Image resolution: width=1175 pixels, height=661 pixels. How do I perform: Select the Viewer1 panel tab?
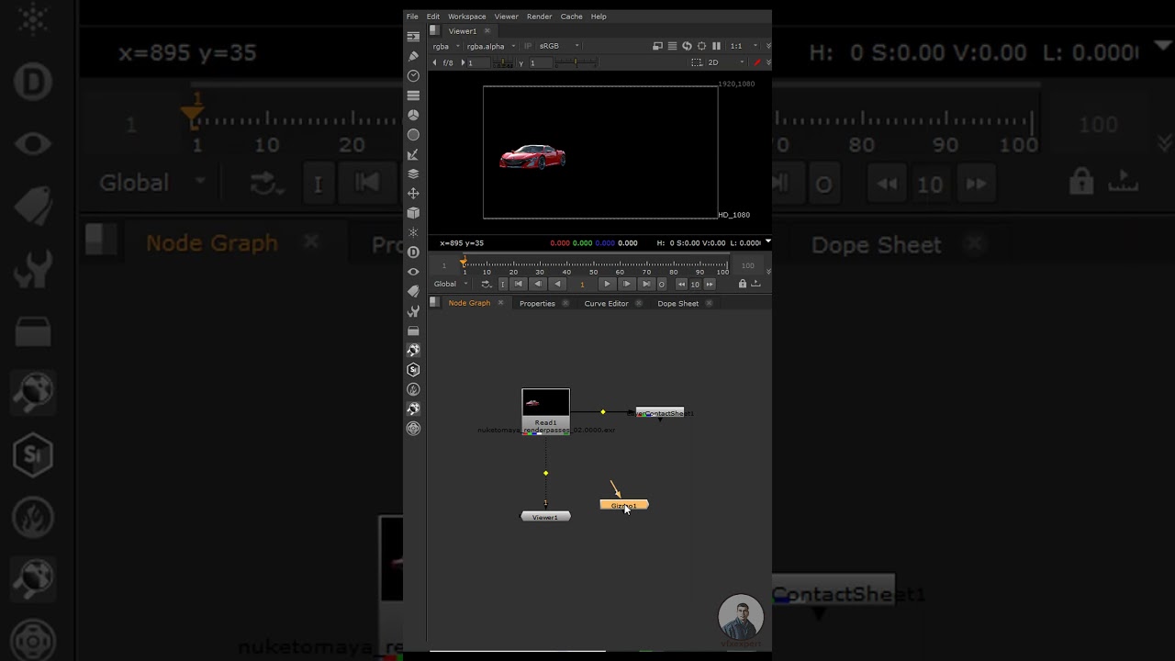(x=463, y=31)
